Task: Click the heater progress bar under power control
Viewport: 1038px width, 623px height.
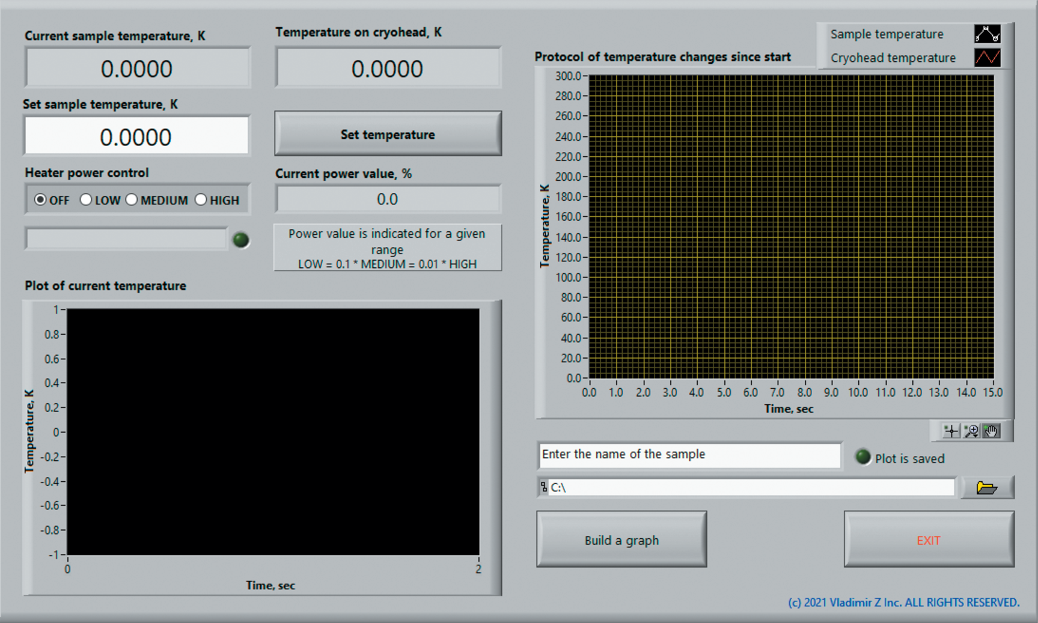Action: pyautogui.click(x=126, y=239)
